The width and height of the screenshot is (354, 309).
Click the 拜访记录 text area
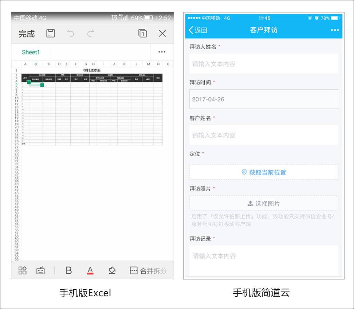[x=264, y=261]
